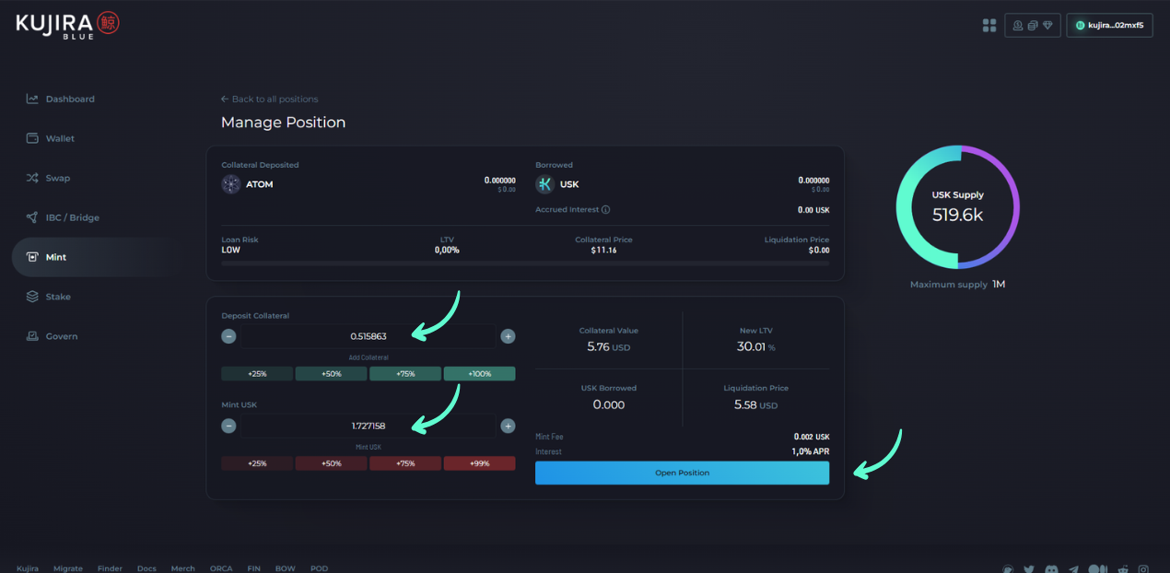Select +99% Mint USK
The height and width of the screenshot is (573, 1170).
(479, 463)
